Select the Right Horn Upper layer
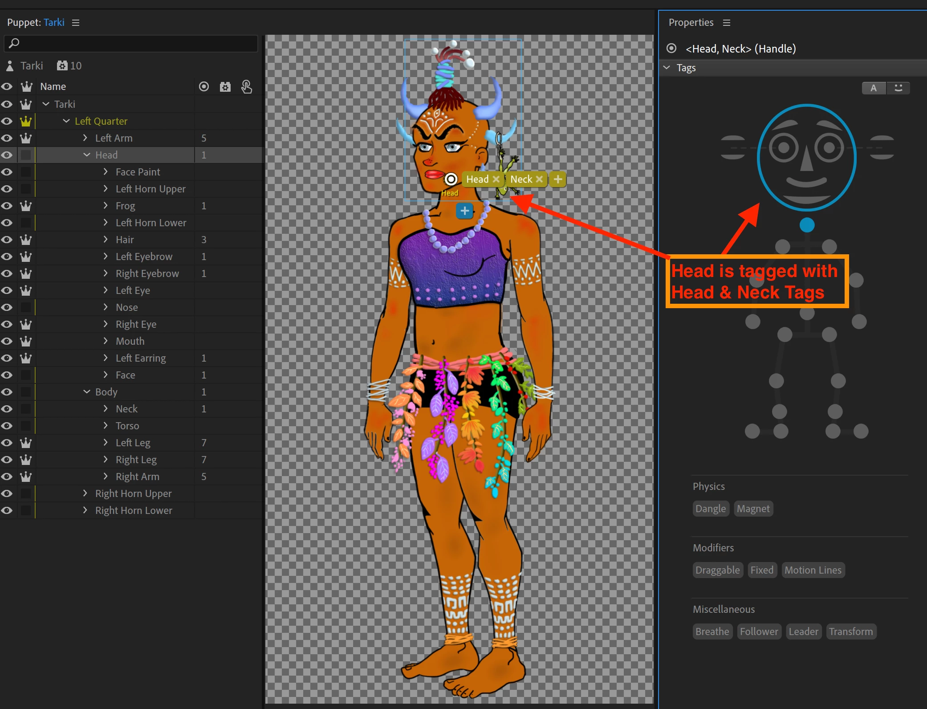Image resolution: width=927 pixels, height=709 pixels. [133, 493]
